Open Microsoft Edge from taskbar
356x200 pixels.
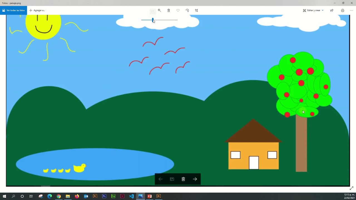click(x=50, y=196)
